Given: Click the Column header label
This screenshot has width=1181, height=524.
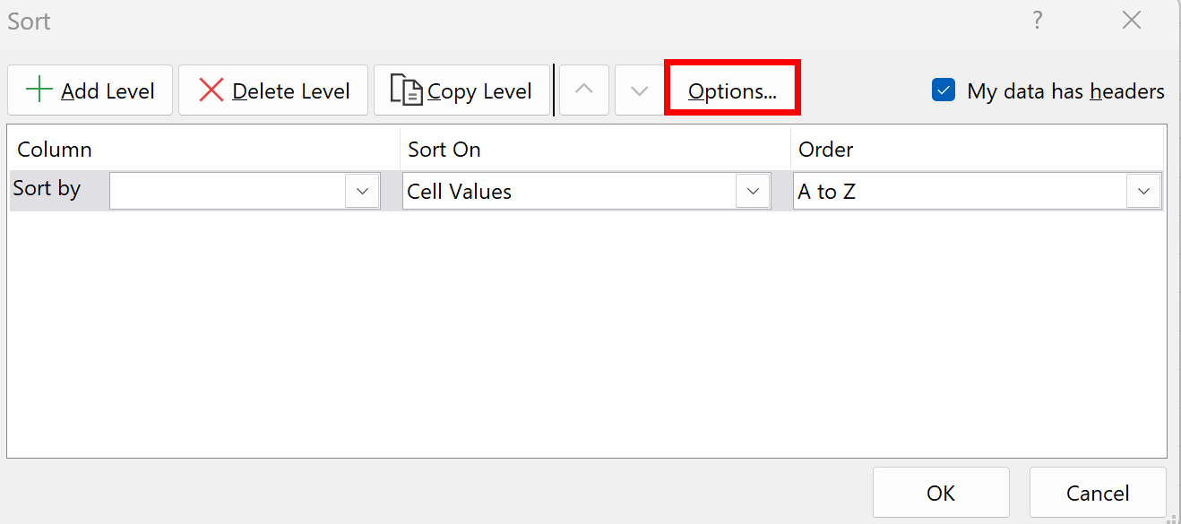Looking at the screenshot, I should [54, 149].
